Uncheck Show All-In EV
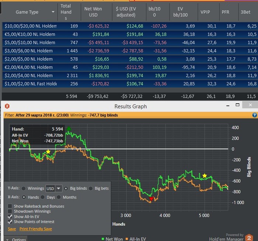This screenshot has width=258, height=241. point(10,217)
